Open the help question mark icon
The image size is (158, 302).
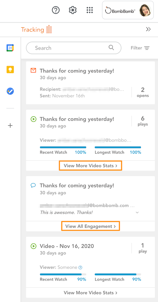pyautogui.click(x=56, y=10)
